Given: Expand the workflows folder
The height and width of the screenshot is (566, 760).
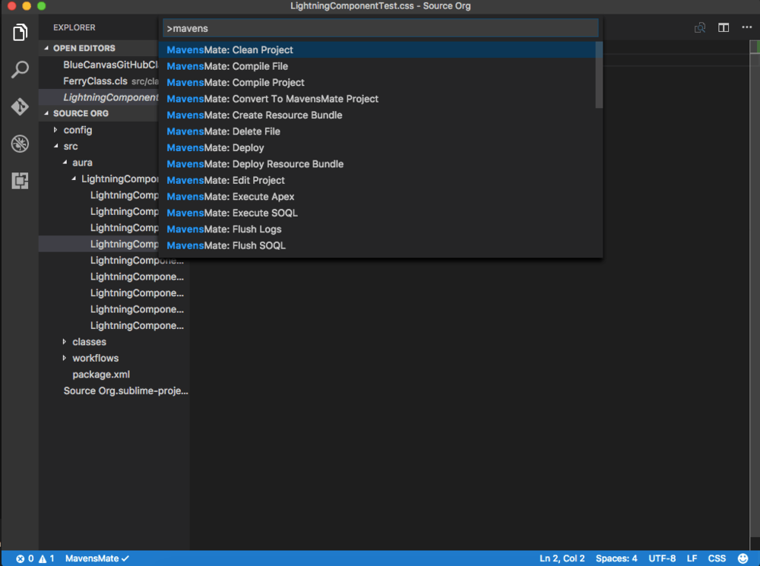Looking at the screenshot, I should (x=64, y=358).
